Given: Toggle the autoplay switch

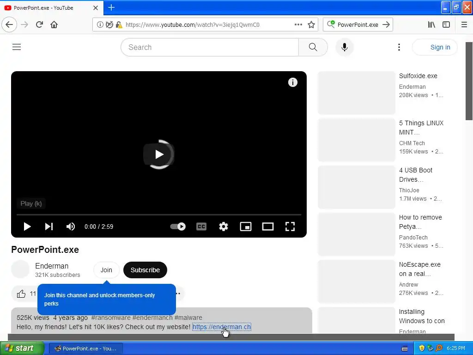Looking at the screenshot, I should [x=178, y=226].
